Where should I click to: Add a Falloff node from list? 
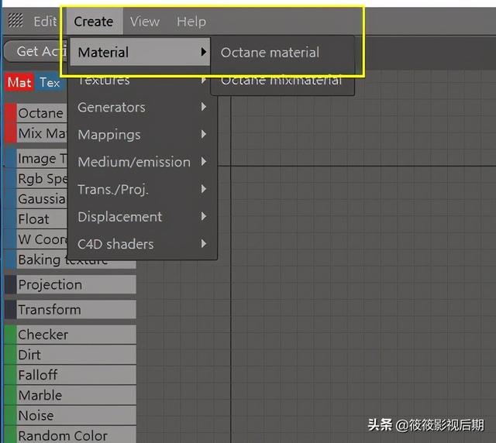click(x=76, y=375)
